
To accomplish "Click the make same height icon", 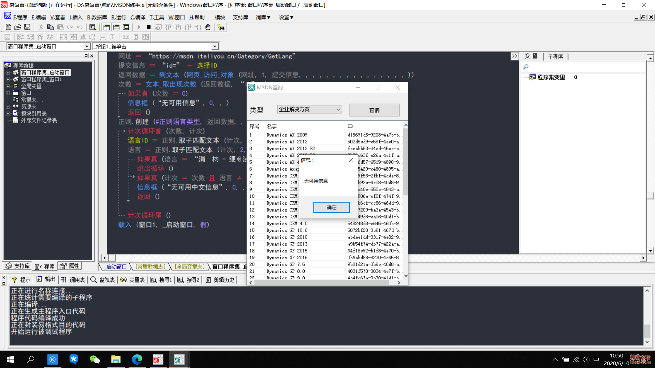I will 136,37.
